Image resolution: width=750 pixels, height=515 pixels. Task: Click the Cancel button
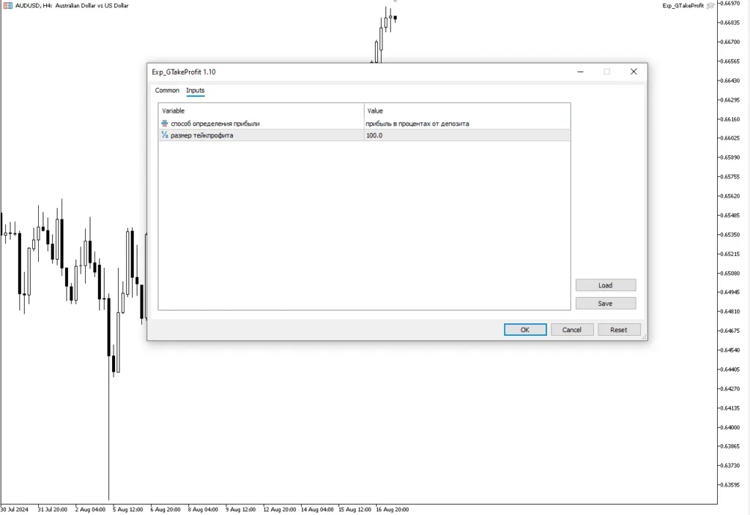tap(571, 330)
